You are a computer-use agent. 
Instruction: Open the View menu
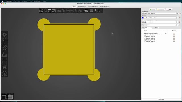(30, 1)
